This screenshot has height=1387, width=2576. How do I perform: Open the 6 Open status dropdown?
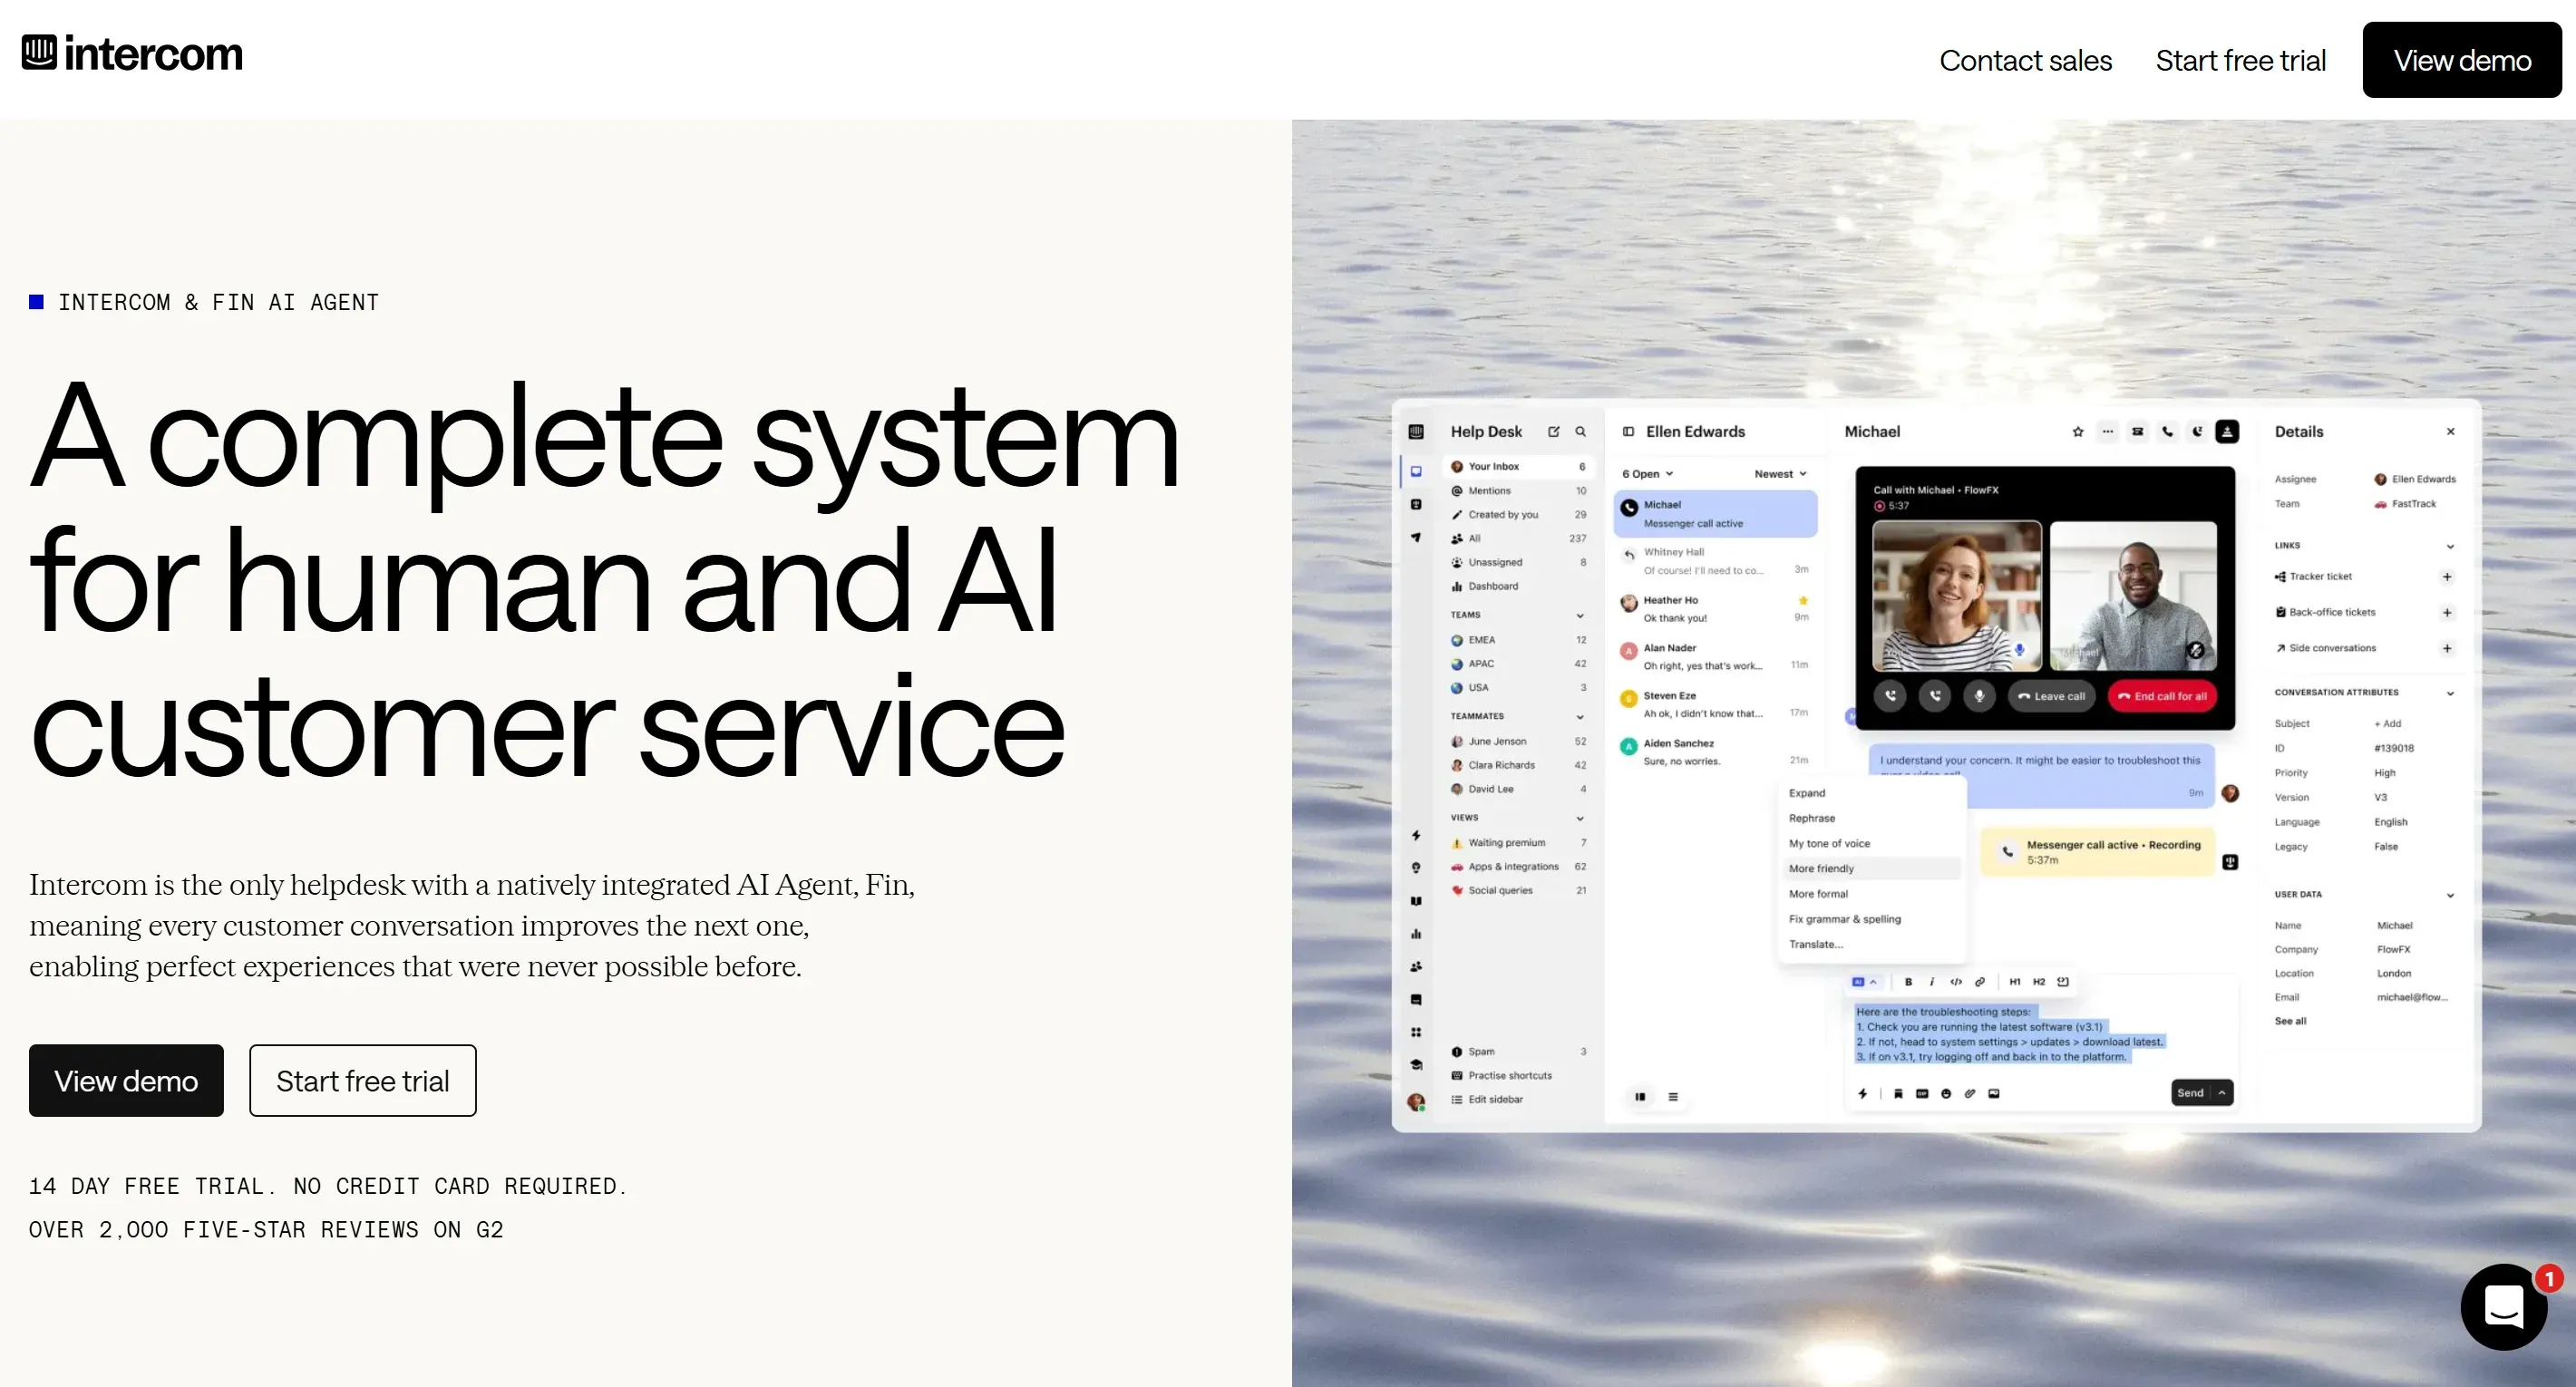click(x=1647, y=474)
